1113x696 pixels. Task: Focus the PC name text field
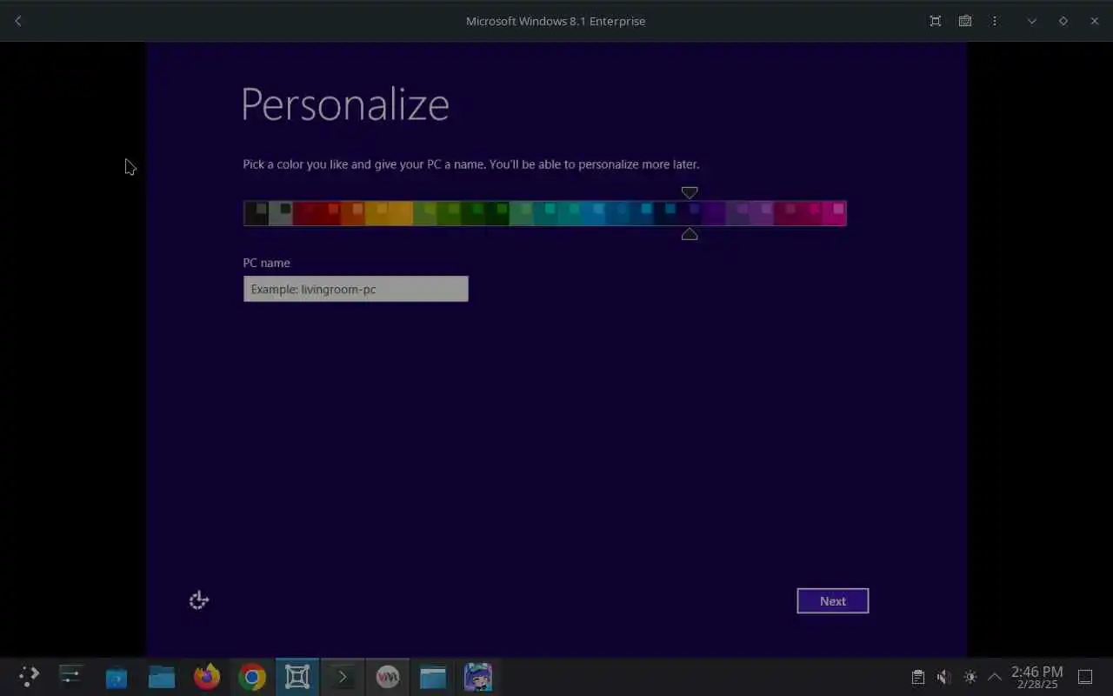(356, 289)
